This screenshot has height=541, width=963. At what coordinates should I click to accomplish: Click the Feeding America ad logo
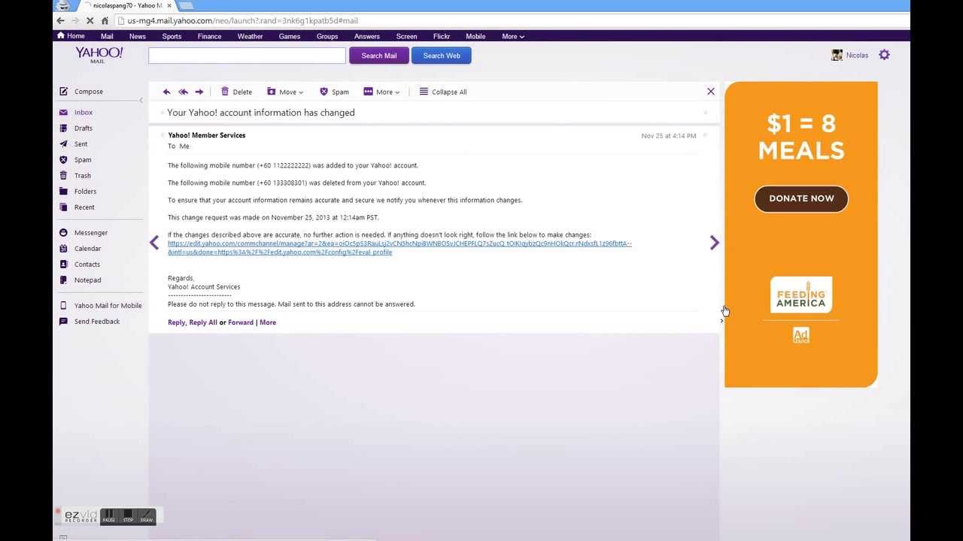pyautogui.click(x=801, y=295)
